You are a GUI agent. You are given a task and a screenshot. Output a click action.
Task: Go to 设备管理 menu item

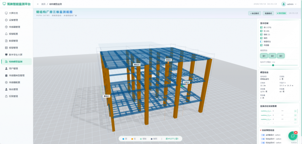click(x=17, y=20)
